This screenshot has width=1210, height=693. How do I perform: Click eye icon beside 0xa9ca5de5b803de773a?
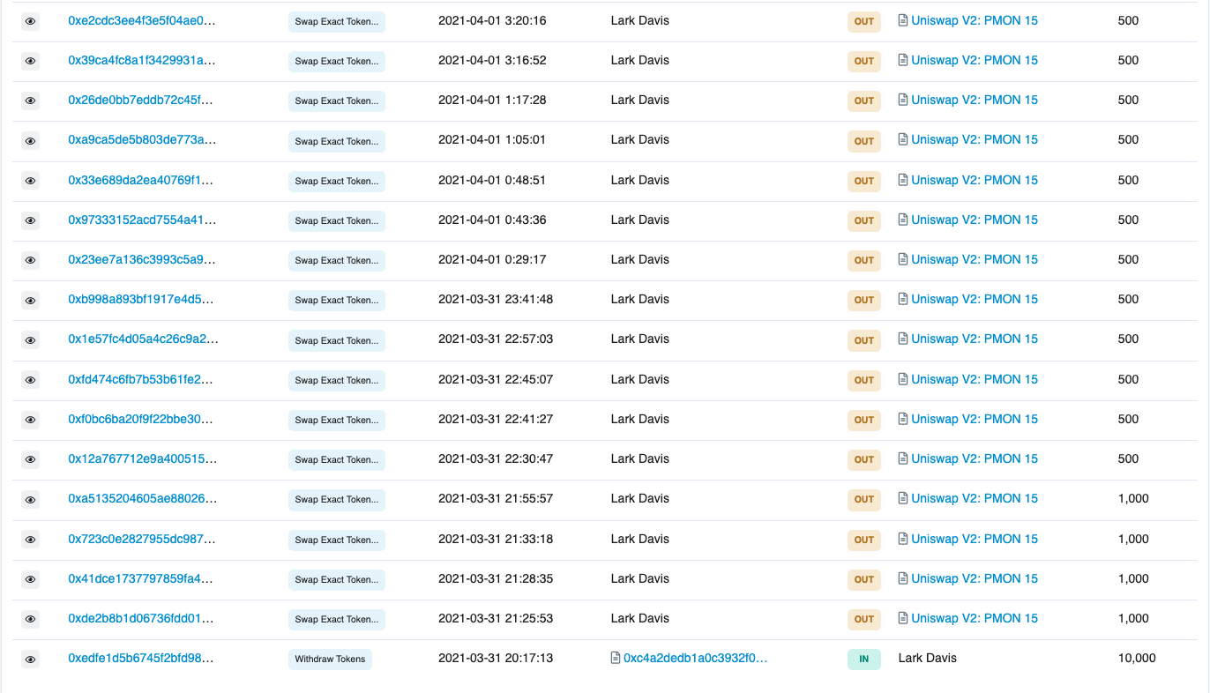tap(30, 141)
